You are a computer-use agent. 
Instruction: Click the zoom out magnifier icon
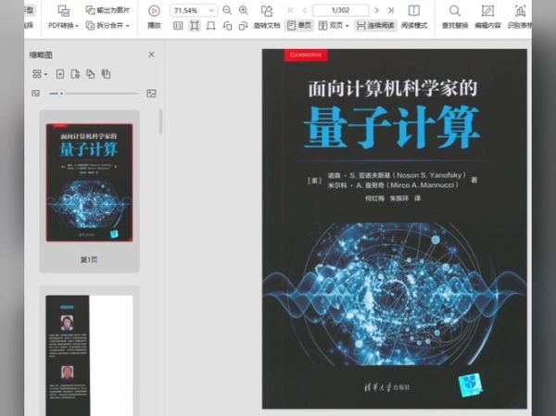(227, 10)
